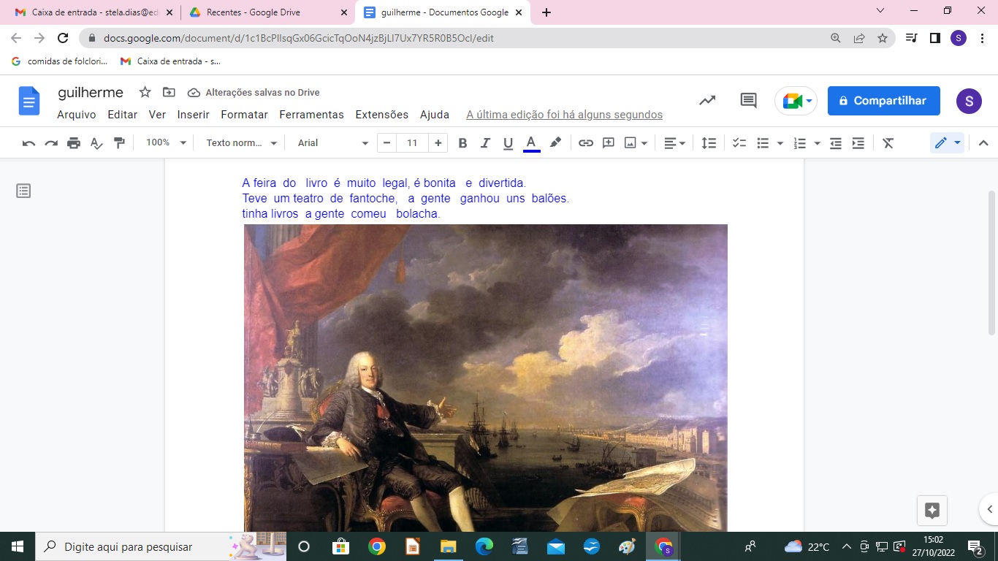Open the text alignment dropdown
Viewport: 998px width, 561px height.
[x=674, y=143]
